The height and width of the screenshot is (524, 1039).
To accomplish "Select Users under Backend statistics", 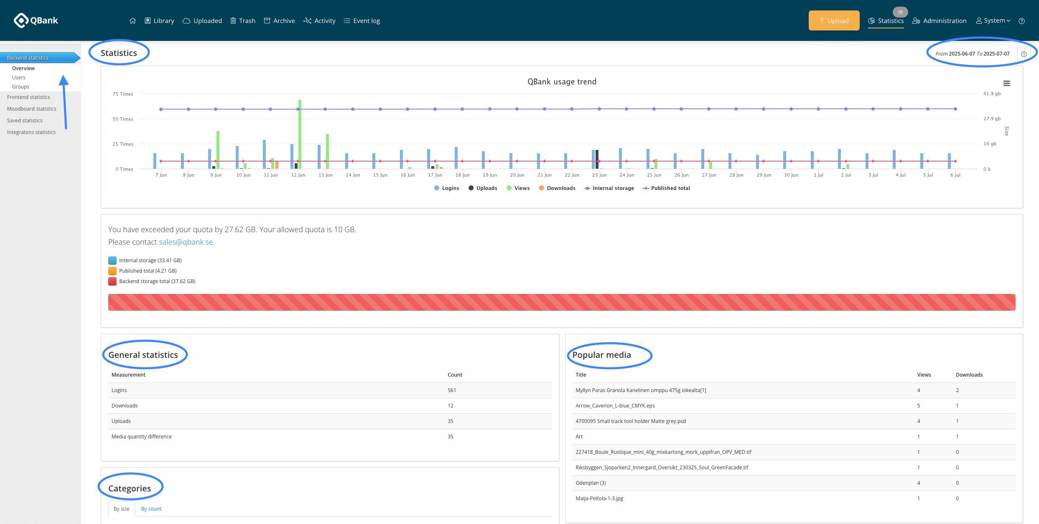I will [19, 78].
